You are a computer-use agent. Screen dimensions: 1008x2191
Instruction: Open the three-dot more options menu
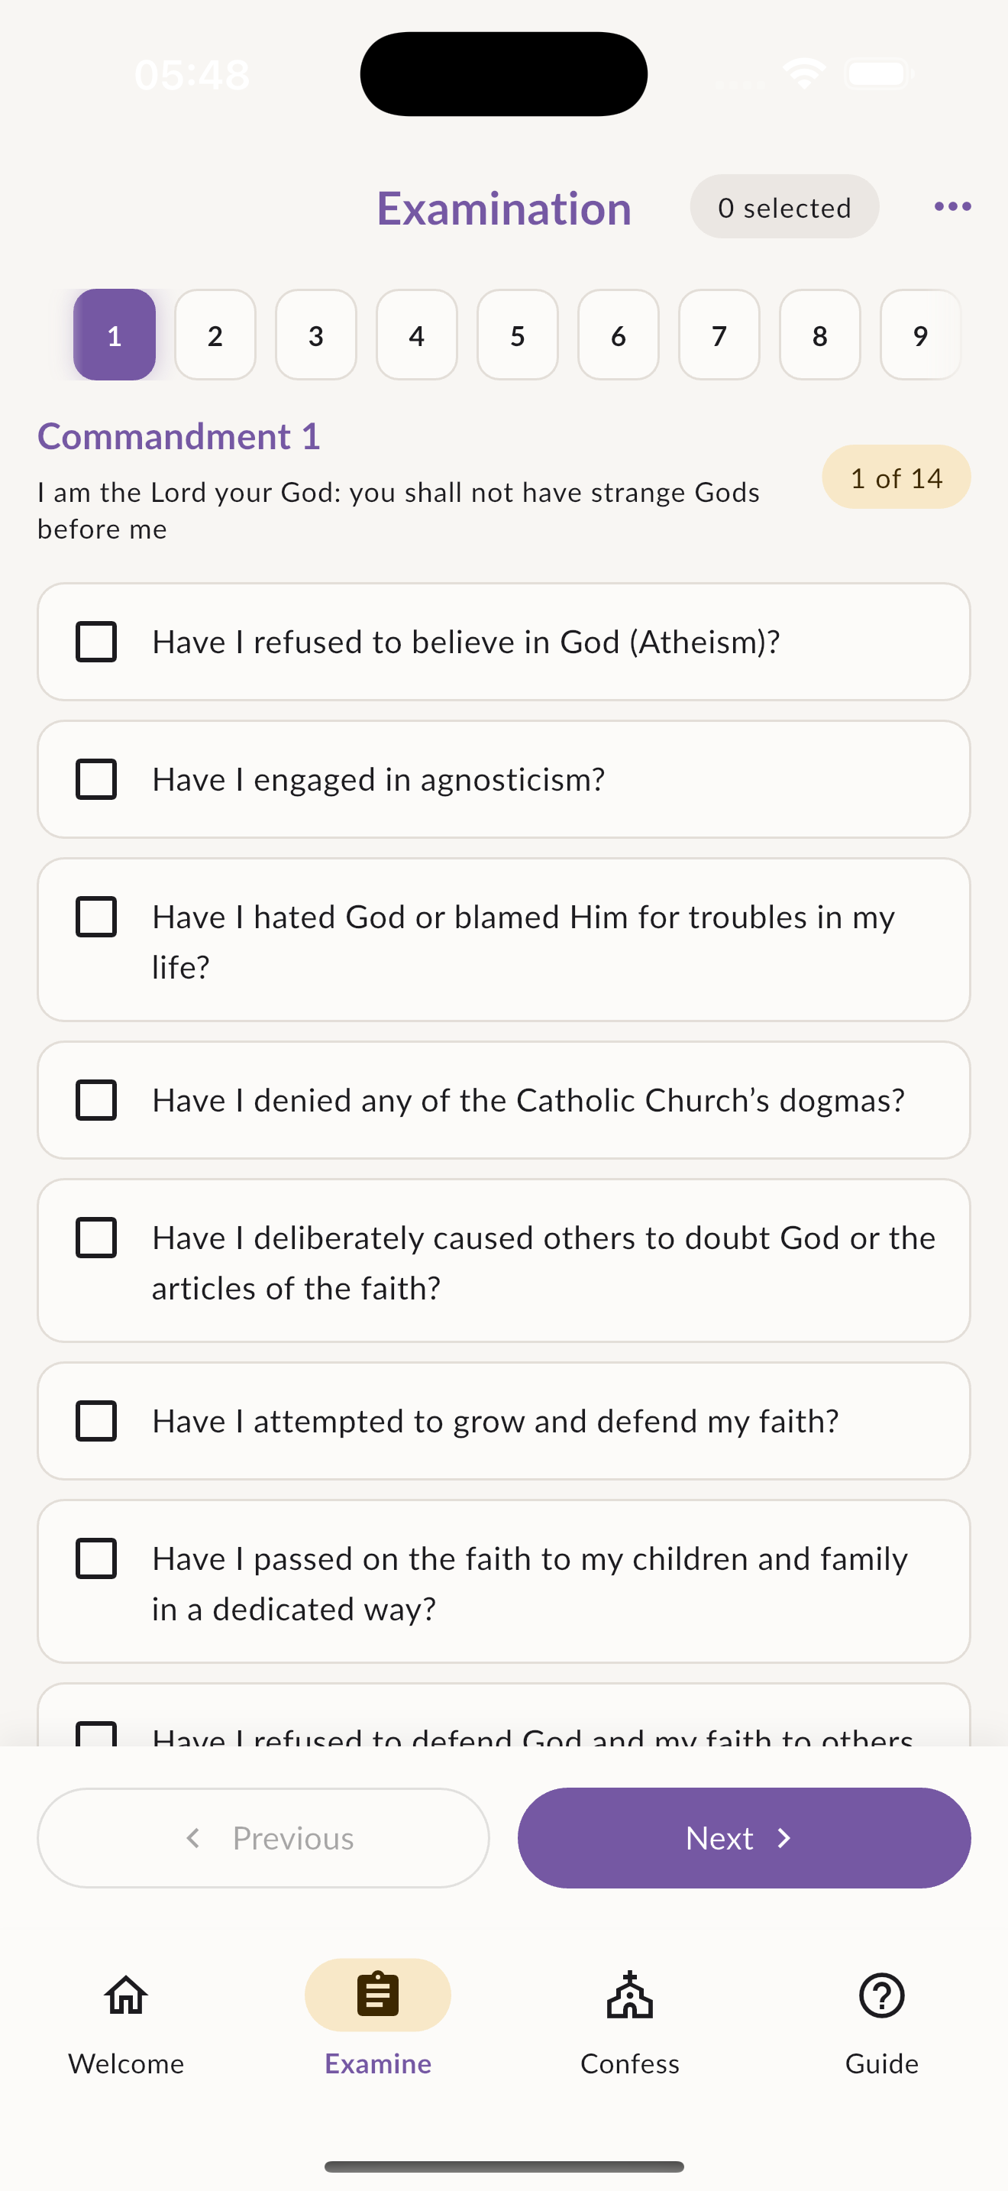[x=952, y=207]
